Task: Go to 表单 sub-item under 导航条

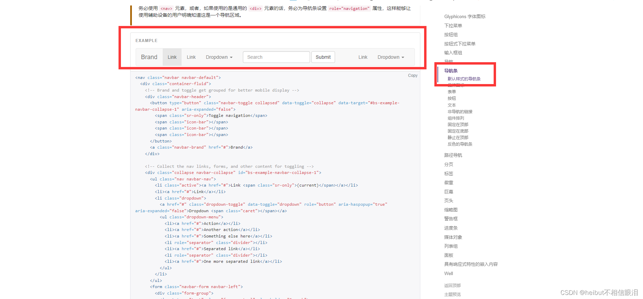Action: [452, 92]
